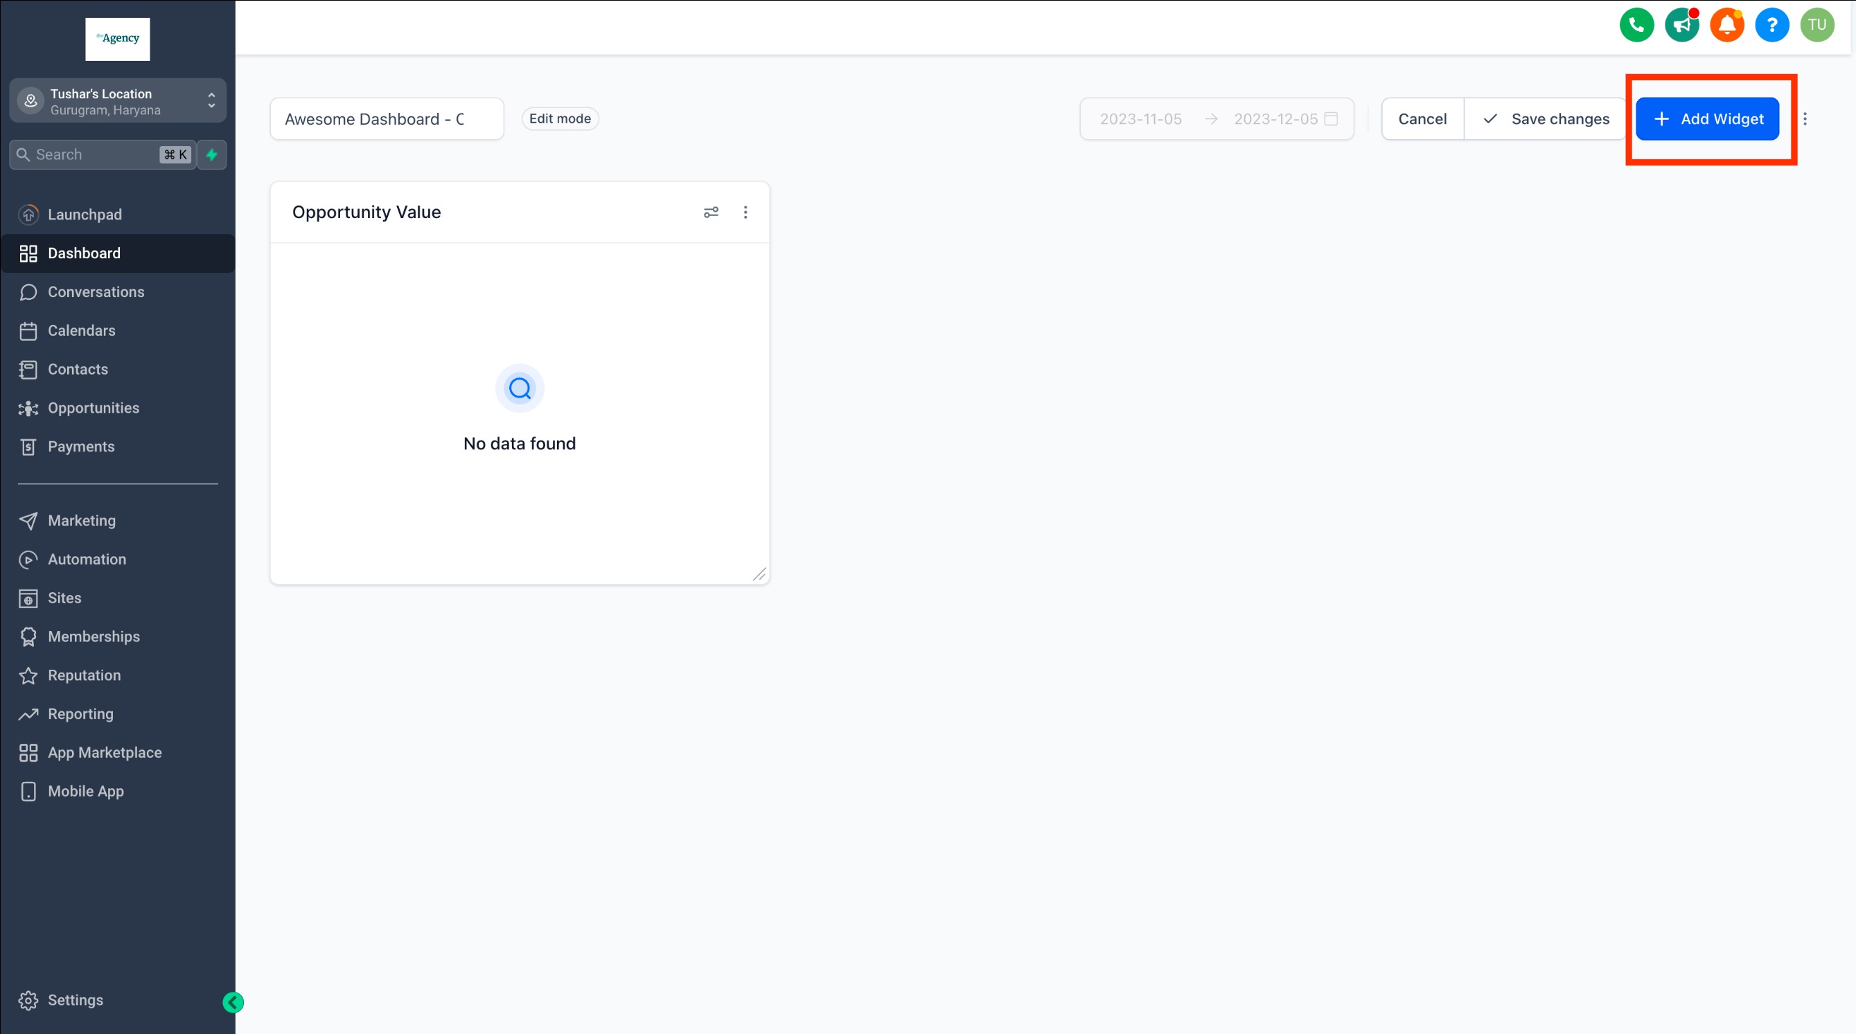Open the megaphone announcements icon
The width and height of the screenshot is (1856, 1034).
click(x=1681, y=25)
